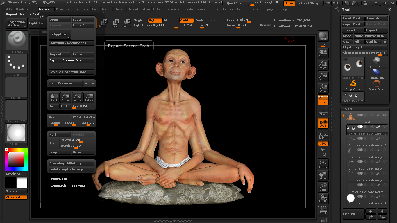The image size is (397, 223).
Task: Select the EraserBrush tool icon
Action: (377, 85)
